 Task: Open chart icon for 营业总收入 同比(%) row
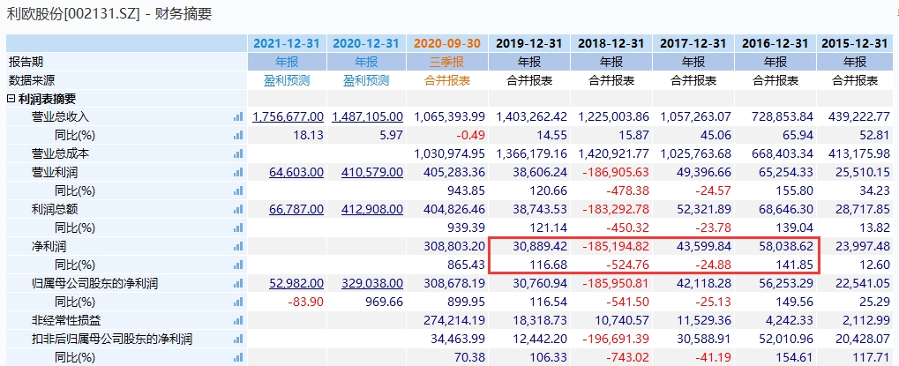click(238, 136)
